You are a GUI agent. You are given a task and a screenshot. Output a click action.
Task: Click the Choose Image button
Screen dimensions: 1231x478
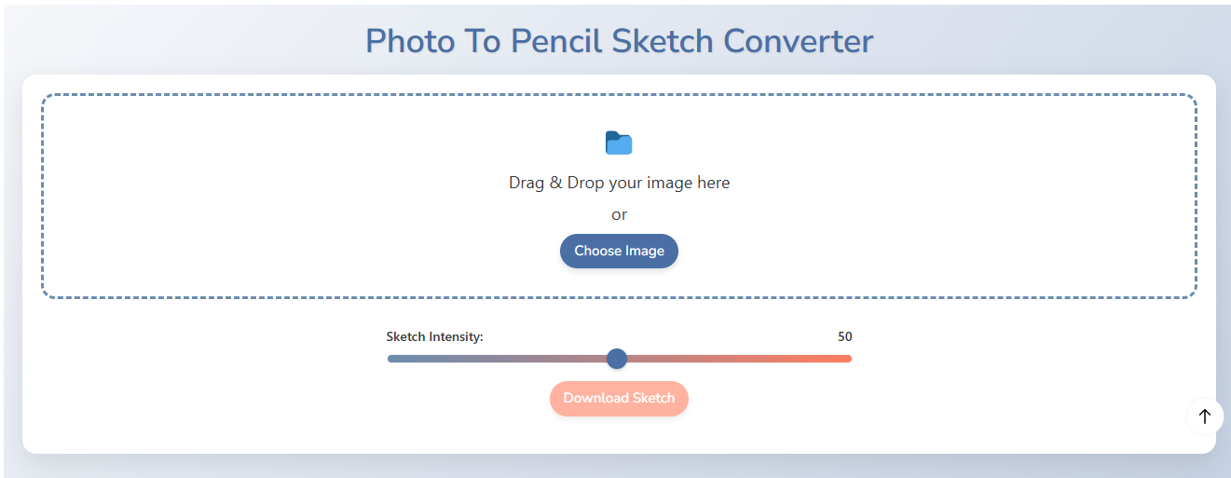click(x=619, y=251)
